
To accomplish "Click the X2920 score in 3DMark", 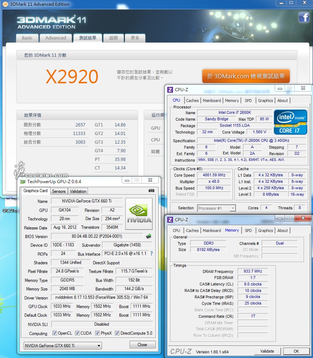I will [x=72, y=76].
